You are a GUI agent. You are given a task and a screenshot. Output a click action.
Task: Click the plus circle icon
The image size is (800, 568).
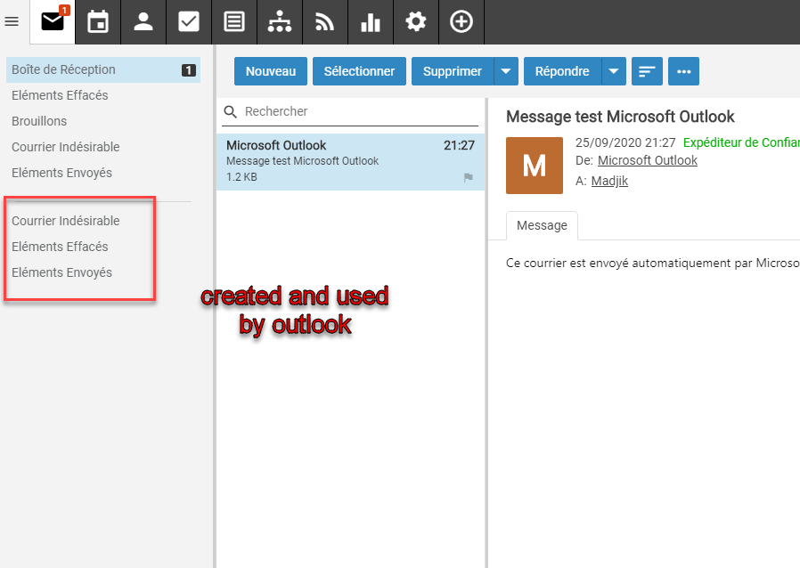pyautogui.click(x=461, y=21)
